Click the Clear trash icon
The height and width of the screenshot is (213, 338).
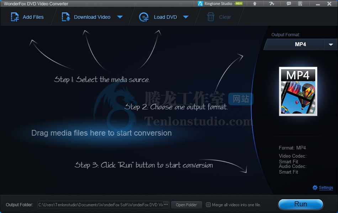tap(211, 17)
